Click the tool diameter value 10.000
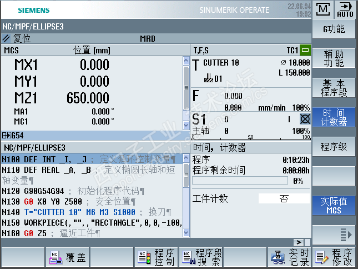358x269 pixels. 299,63
